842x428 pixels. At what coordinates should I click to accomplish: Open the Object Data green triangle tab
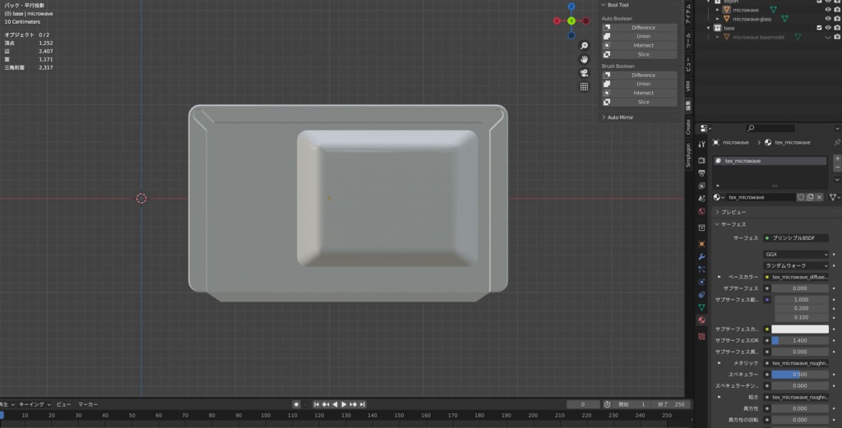(701, 307)
